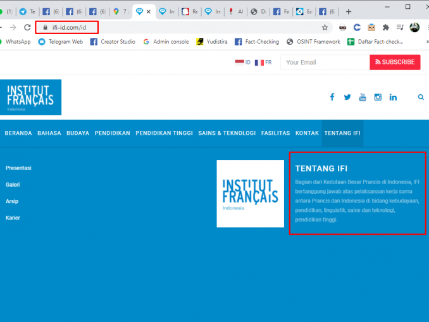Screen dimensions: 429x322
Task: Open the PENDIDIKAN menu item
Action: tap(113, 133)
